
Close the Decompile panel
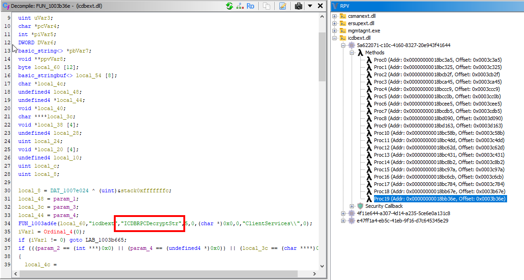(320, 5)
